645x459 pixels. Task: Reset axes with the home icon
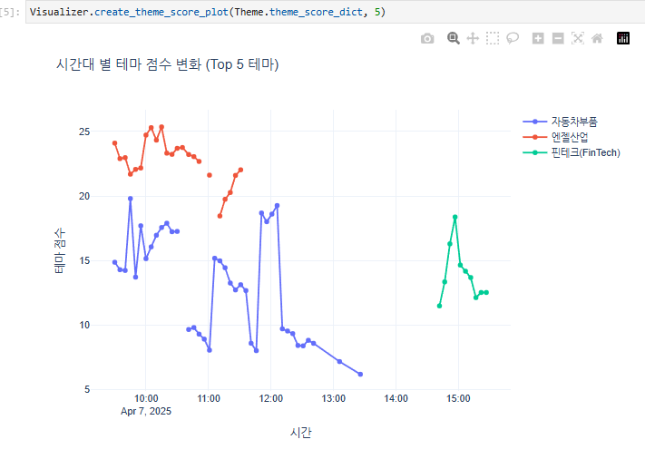pyautogui.click(x=597, y=39)
